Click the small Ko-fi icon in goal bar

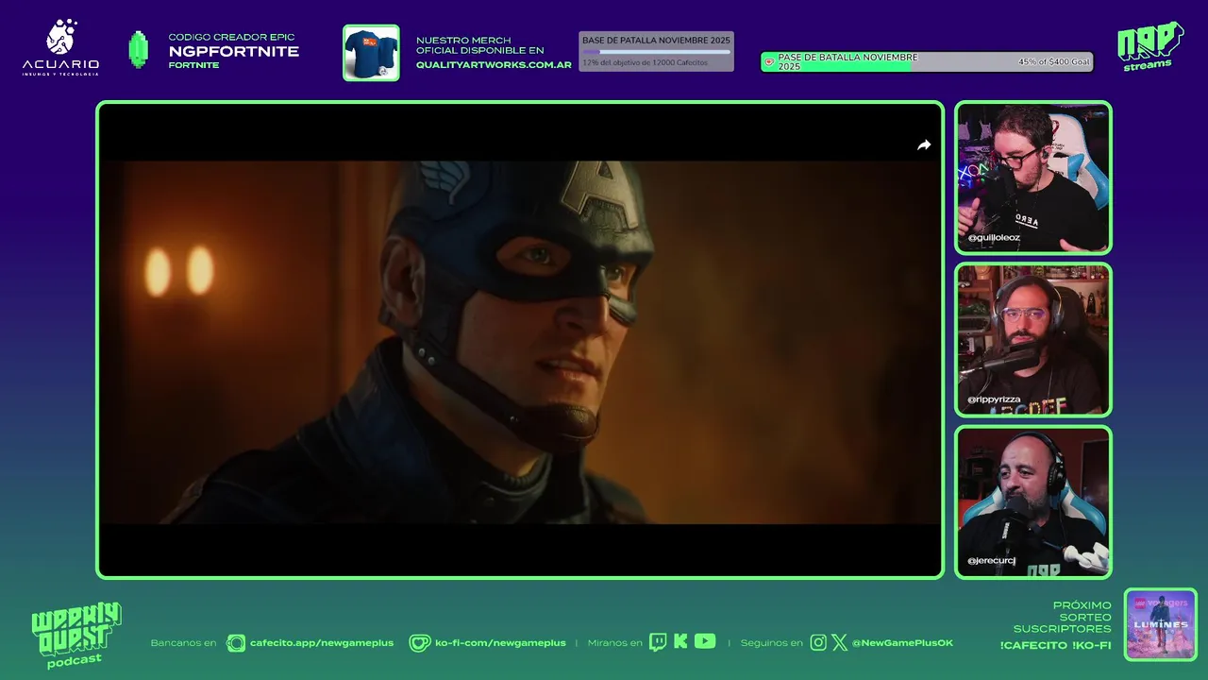pos(768,62)
